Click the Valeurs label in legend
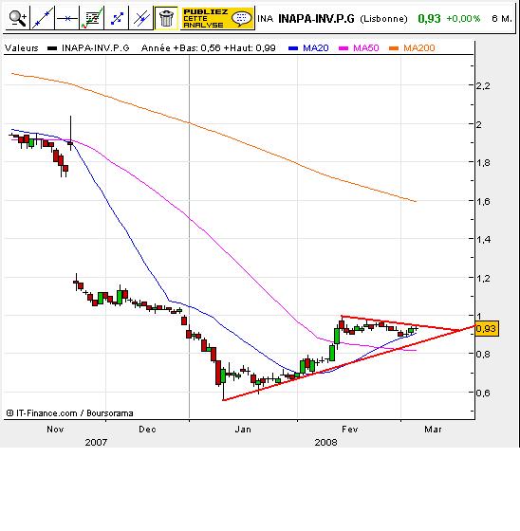Screen dimensions: 520x531 22,48
